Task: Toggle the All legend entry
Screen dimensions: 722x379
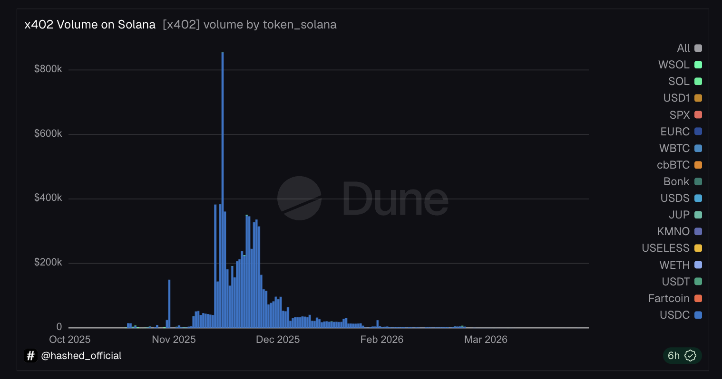Action: point(689,48)
